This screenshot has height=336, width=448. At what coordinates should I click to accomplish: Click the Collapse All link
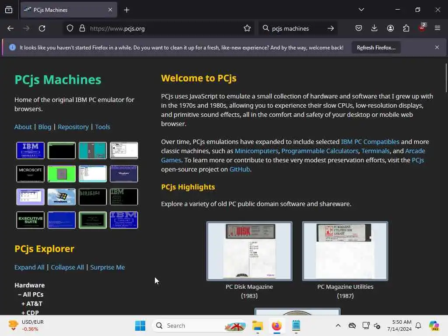click(x=67, y=267)
